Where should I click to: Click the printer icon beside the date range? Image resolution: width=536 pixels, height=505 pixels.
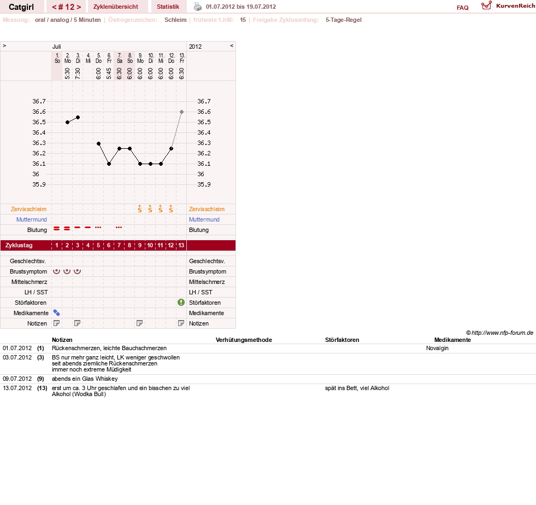pos(198,7)
